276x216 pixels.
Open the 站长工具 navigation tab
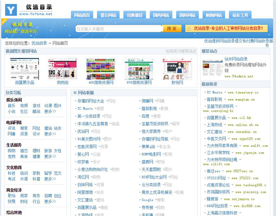coord(240,16)
